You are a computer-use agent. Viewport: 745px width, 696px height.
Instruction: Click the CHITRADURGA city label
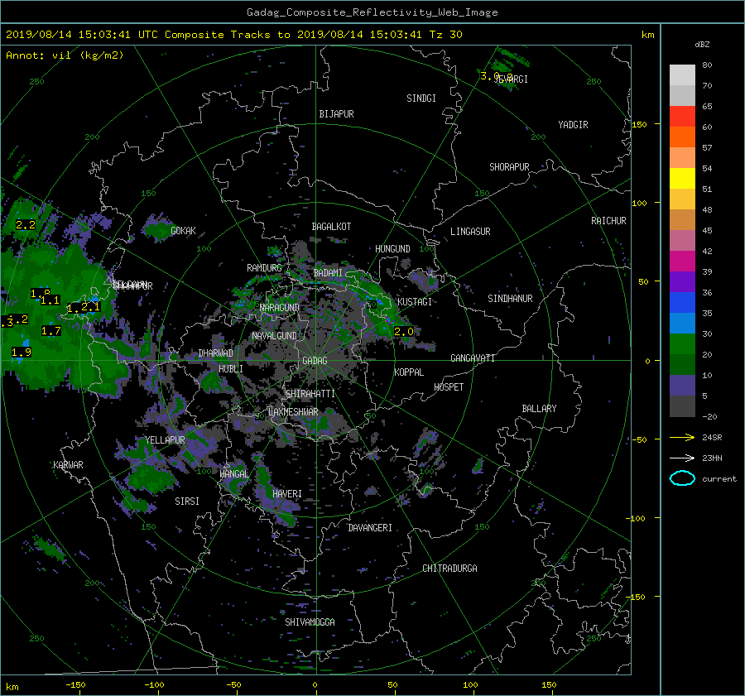coord(449,569)
